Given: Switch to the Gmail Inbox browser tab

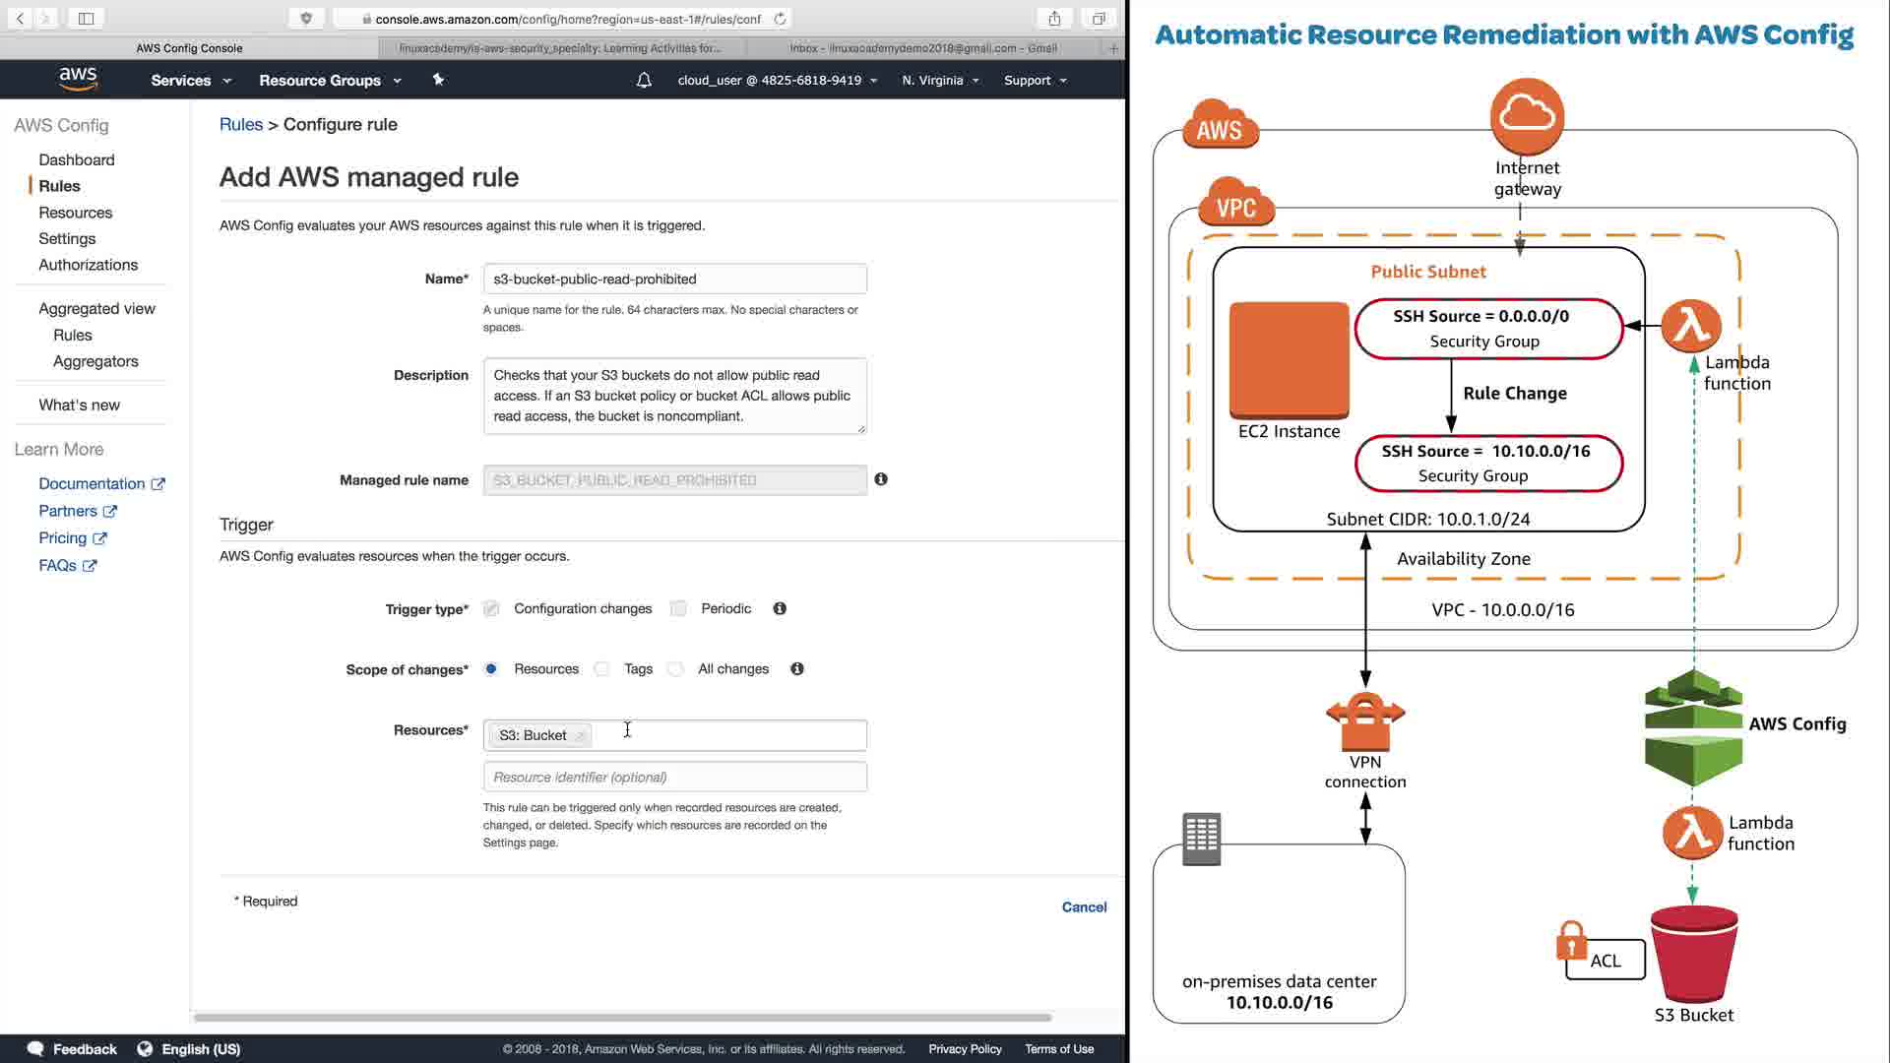Looking at the screenshot, I should click(922, 47).
